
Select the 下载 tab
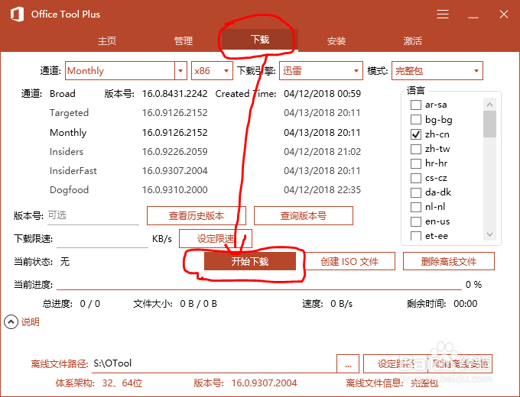260,40
